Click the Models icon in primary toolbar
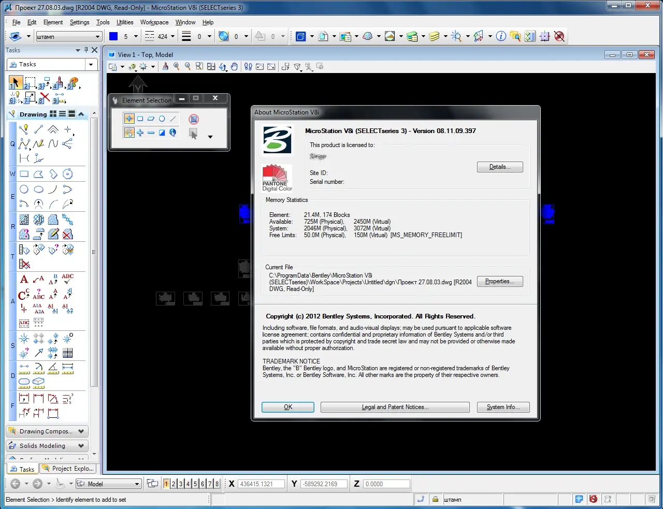This screenshot has height=509, width=663. (x=301, y=36)
